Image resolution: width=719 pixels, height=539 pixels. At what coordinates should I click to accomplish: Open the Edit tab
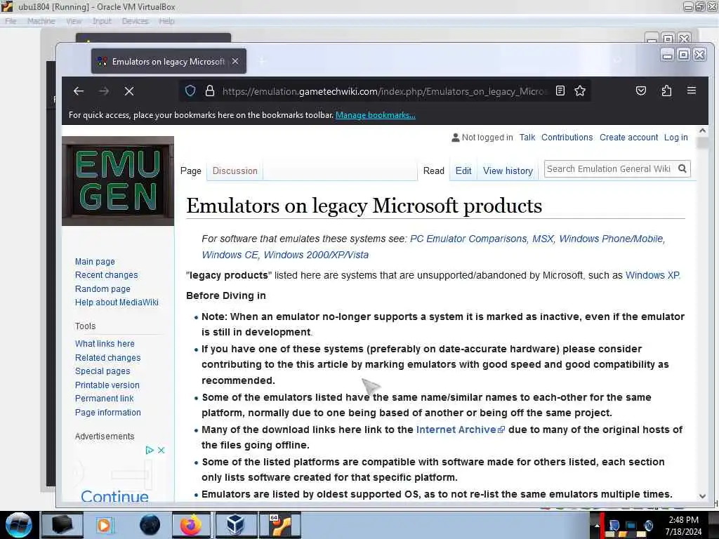(463, 171)
